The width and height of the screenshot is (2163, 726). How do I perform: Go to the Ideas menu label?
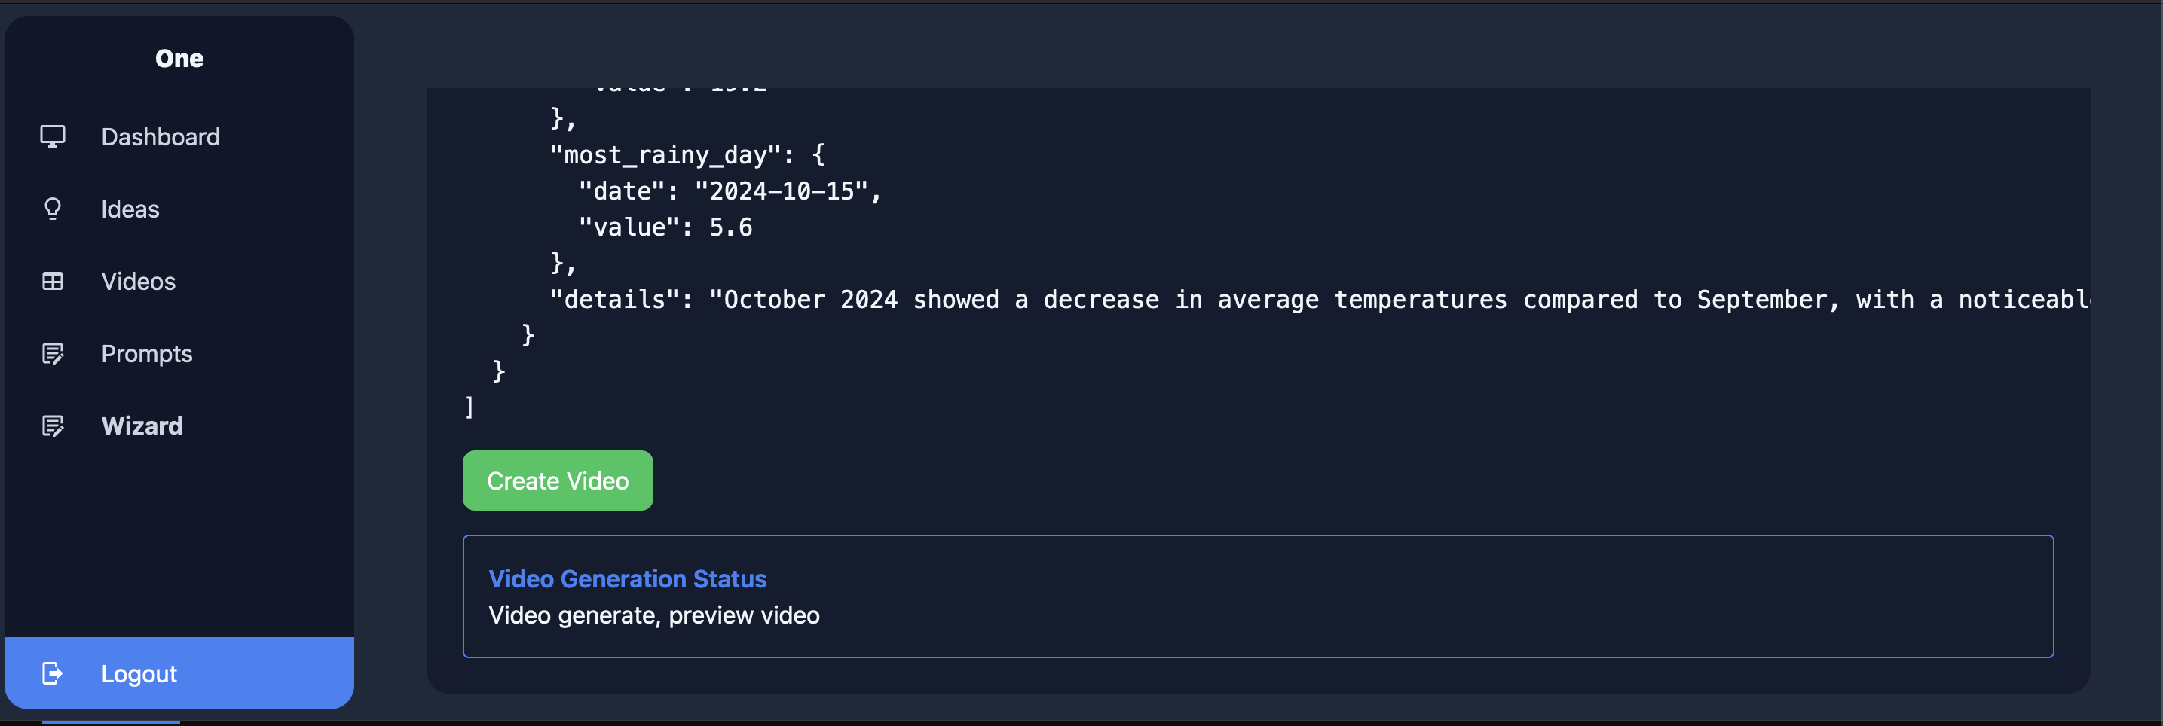click(130, 209)
